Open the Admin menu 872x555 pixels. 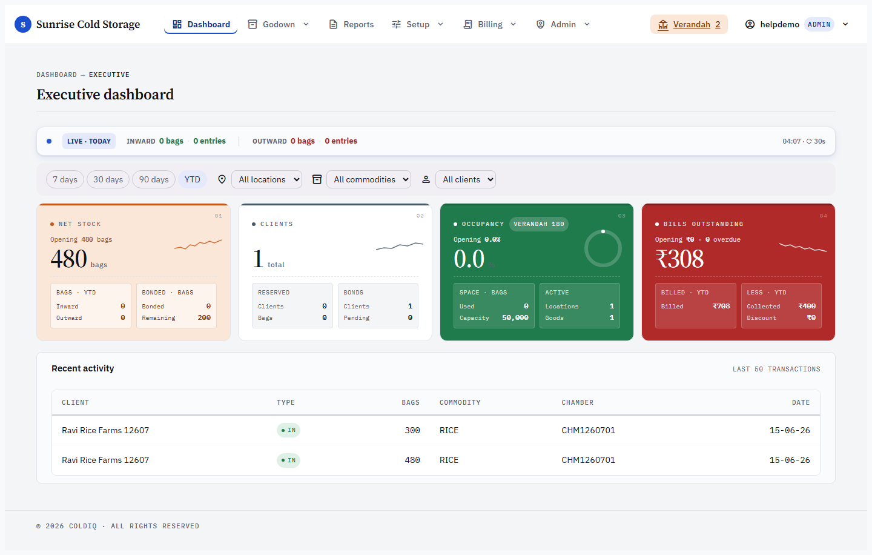563,24
